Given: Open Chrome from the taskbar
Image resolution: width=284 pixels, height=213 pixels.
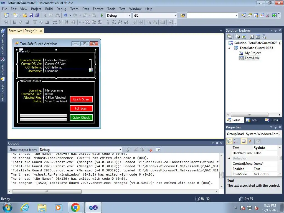Looking at the screenshot, I should pos(75,207).
